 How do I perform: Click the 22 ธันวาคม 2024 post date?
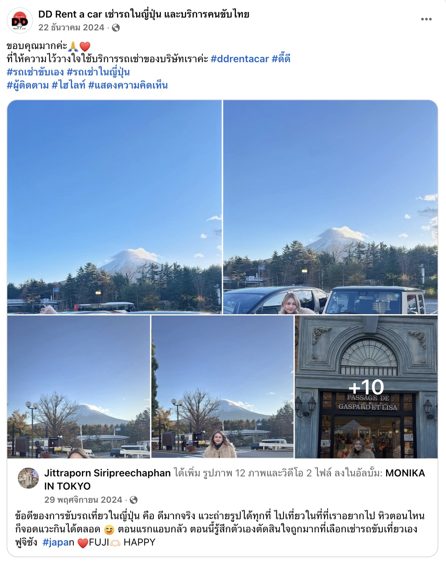(71, 28)
